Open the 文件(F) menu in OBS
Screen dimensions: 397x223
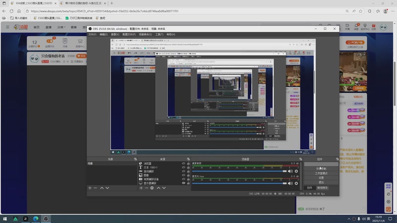(x=92, y=35)
